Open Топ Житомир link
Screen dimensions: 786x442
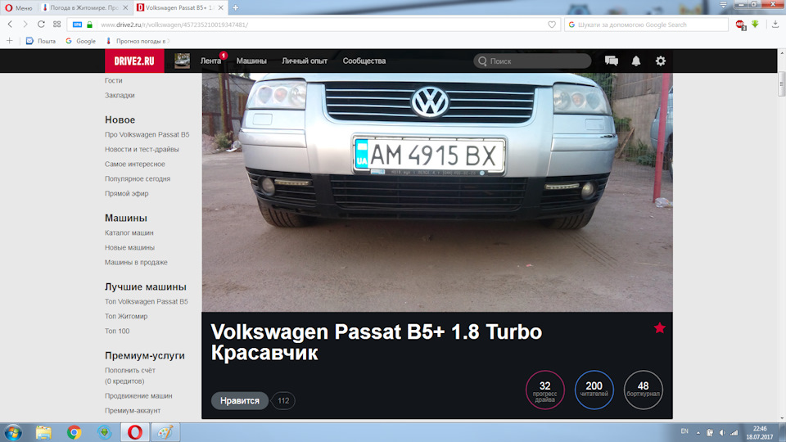point(126,316)
